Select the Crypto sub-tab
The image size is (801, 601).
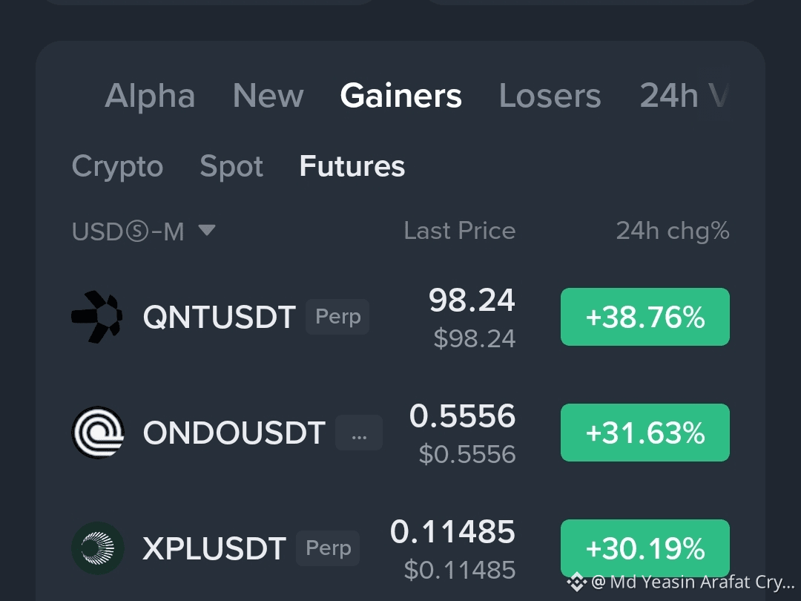[x=117, y=167]
